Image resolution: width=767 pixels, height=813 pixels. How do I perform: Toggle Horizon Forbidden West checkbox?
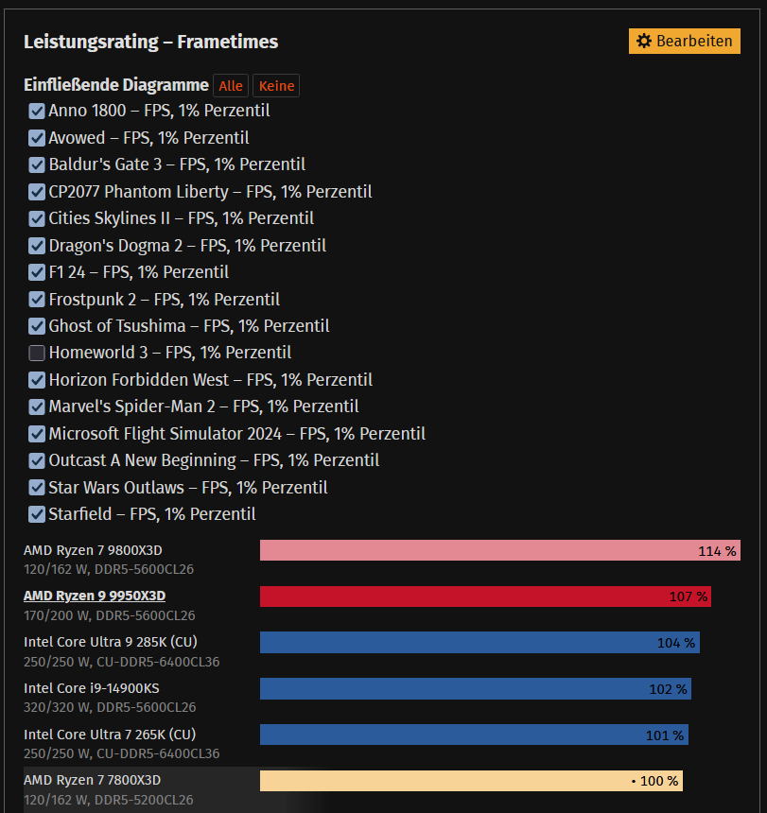click(37, 380)
